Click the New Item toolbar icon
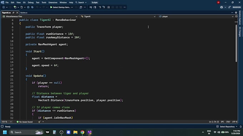Image resolution: width=243 pixels, height=136 pixels. click(15, 7)
